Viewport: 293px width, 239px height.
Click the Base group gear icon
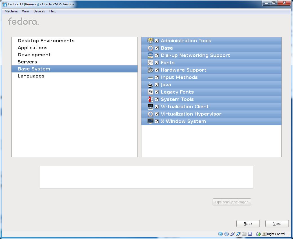click(x=150, y=48)
